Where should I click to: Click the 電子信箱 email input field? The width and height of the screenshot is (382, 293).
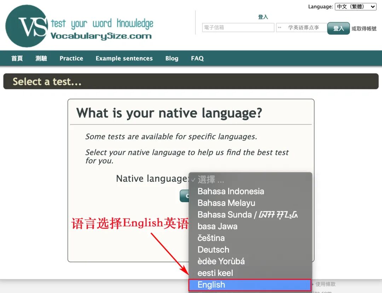click(238, 28)
